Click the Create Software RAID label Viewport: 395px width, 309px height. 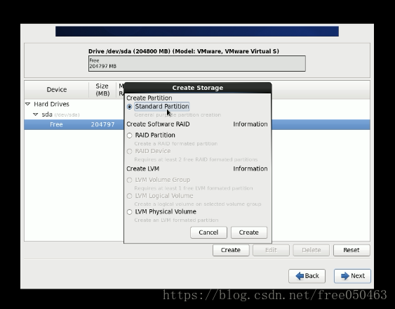(158, 124)
